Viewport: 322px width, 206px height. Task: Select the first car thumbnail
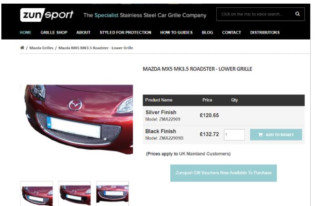click(x=36, y=194)
